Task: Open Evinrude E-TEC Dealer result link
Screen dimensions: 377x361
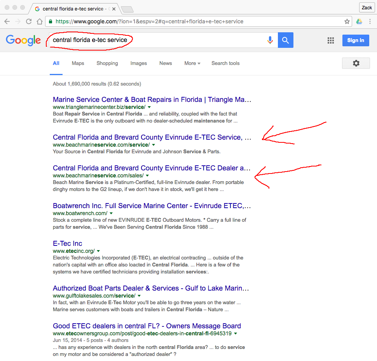Action: (x=152, y=168)
